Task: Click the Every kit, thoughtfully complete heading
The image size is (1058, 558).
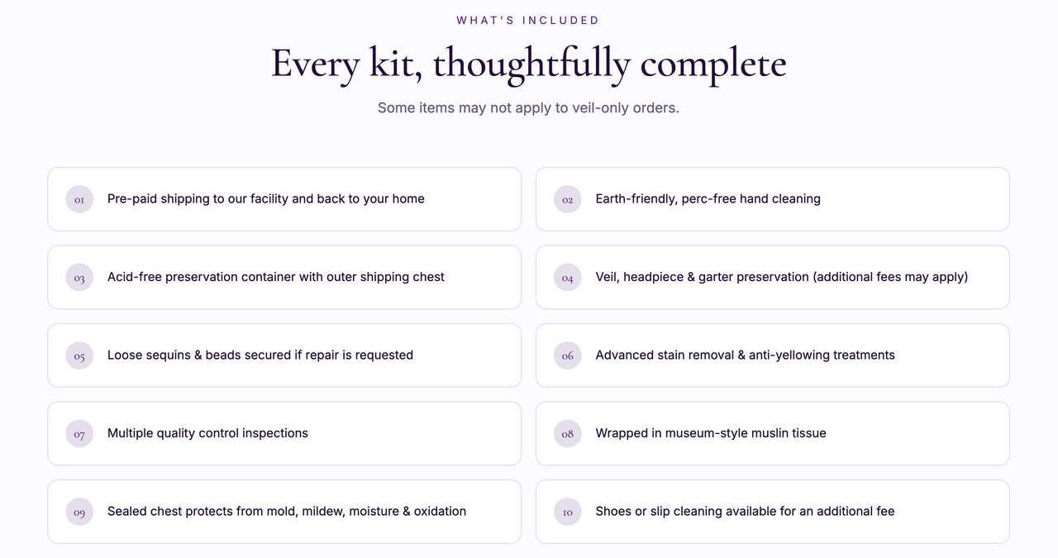Action: coord(529,64)
